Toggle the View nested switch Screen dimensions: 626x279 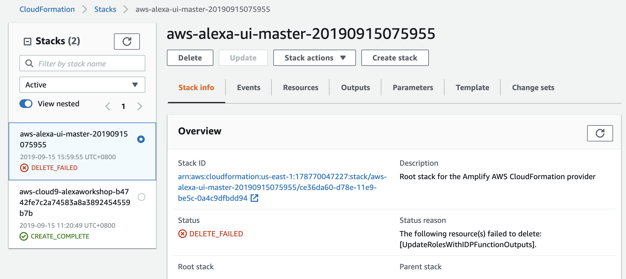click(x=26, y=104)
